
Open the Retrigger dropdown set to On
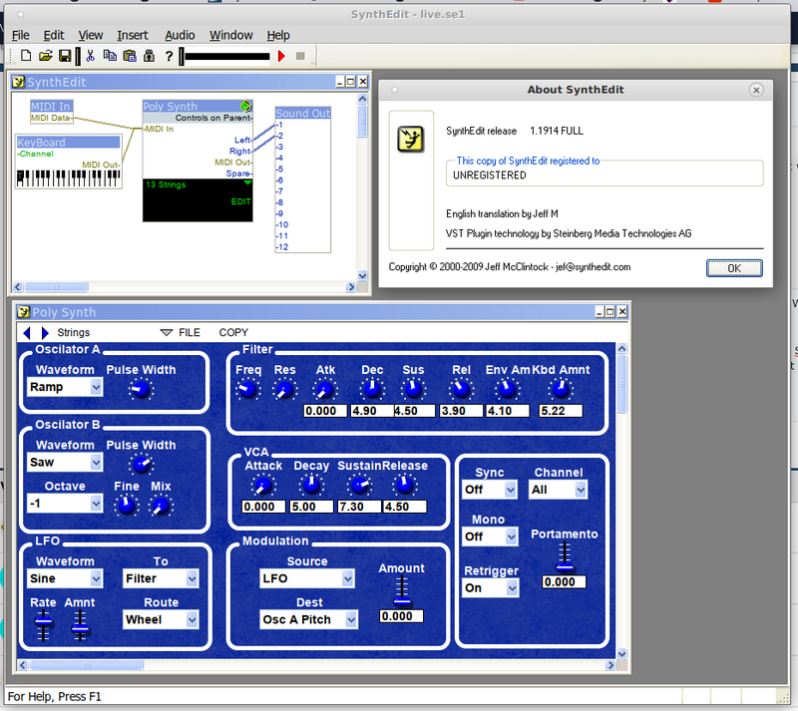491,588
